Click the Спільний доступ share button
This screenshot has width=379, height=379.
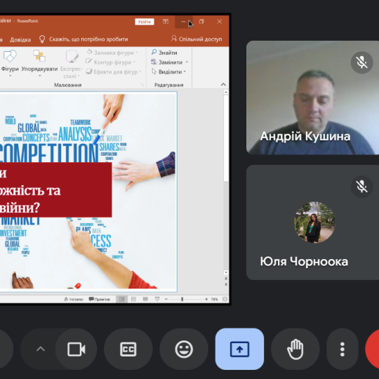point(197,39)
